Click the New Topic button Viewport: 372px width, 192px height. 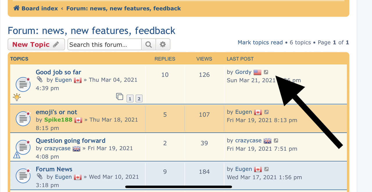(36, 44)
